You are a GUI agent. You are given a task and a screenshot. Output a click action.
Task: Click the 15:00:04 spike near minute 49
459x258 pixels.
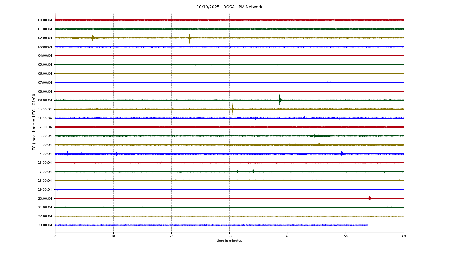[x=342, y=153]
